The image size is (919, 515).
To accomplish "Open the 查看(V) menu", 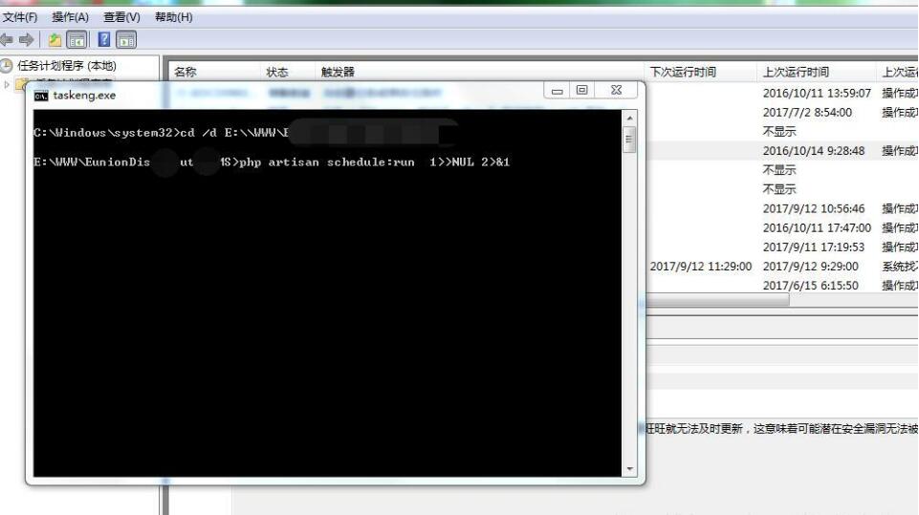I will (121, 17).
